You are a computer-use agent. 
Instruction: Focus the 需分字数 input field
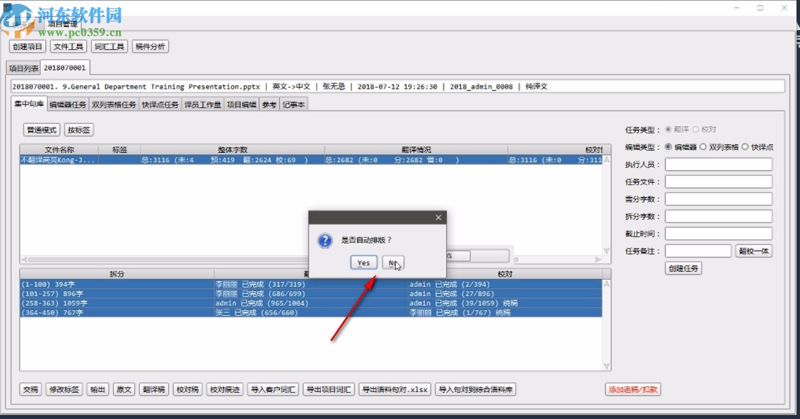click(719, 199)
